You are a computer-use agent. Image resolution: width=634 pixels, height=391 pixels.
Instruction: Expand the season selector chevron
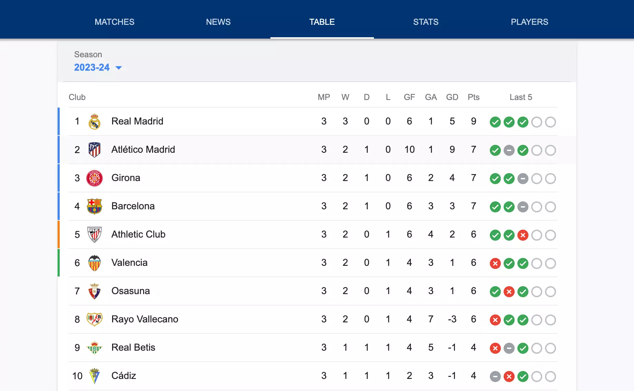pos(119,68)
